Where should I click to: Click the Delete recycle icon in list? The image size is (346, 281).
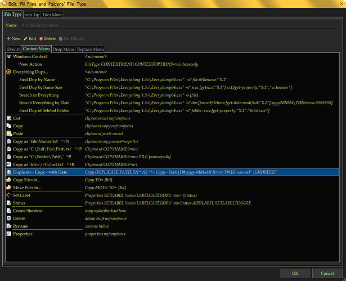click(8, 218)
